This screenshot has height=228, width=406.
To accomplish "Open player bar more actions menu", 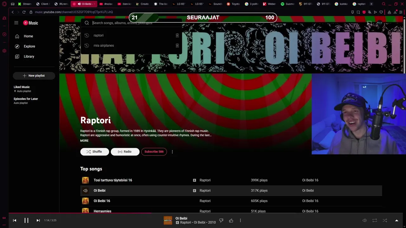I will click(x=240, y=220).
